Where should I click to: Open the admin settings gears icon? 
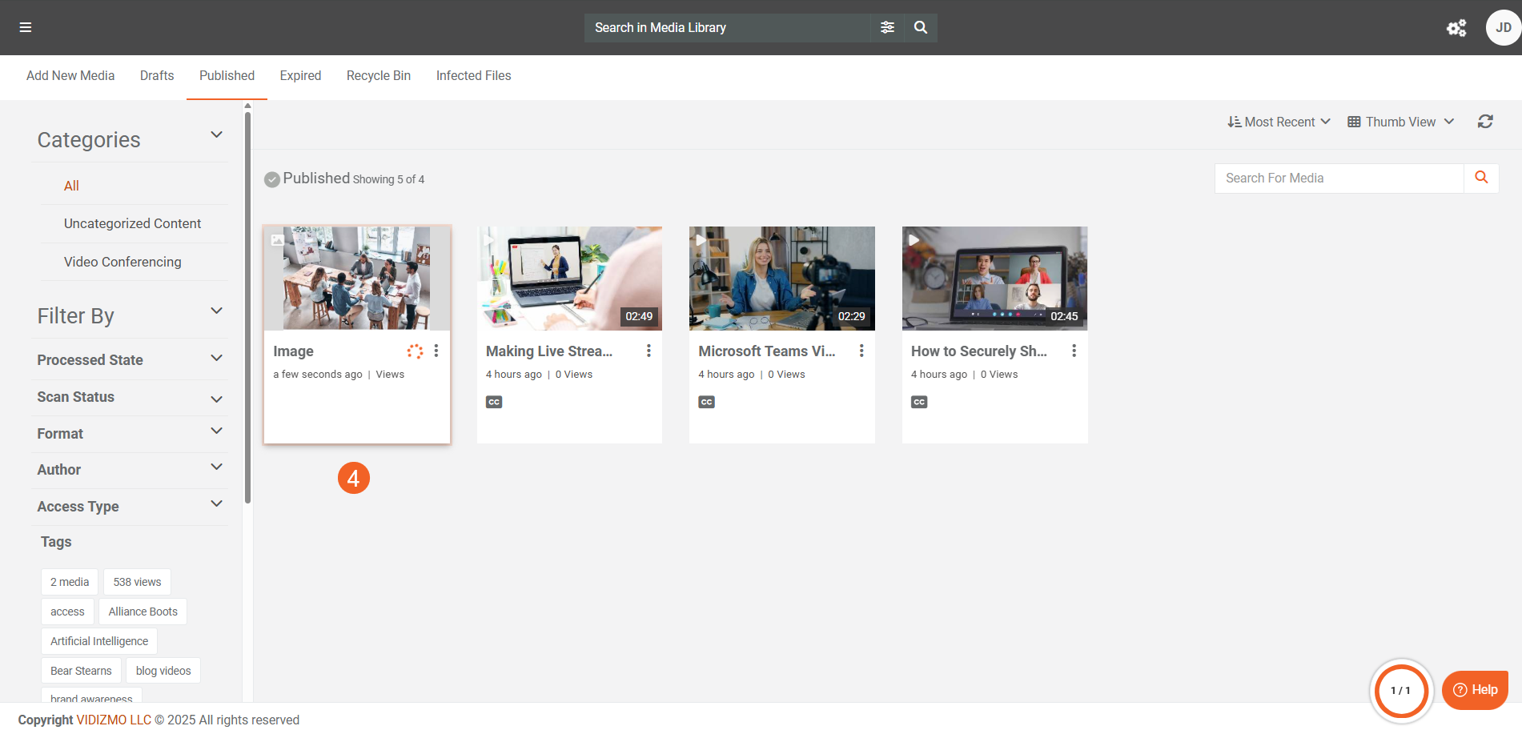point(1456,28)
